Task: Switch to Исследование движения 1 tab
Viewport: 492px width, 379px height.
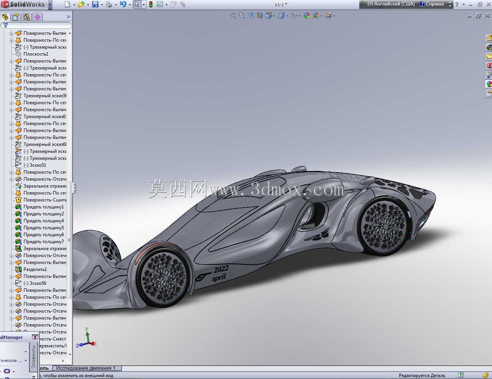Action: click(x=86, y=368)
